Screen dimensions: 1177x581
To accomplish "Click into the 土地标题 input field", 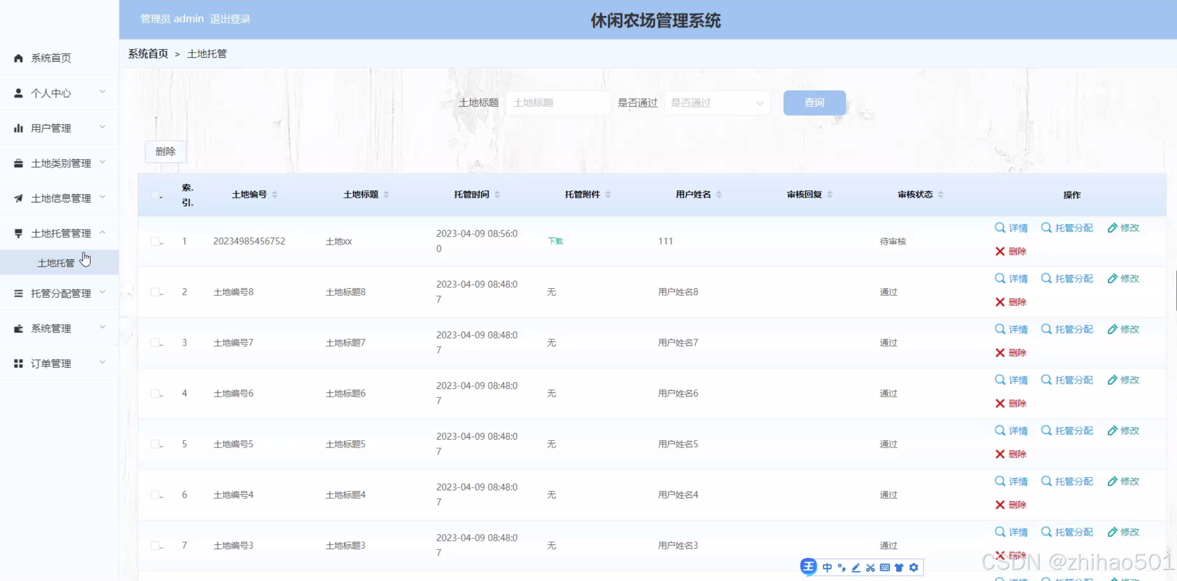I will [x=558, y=103].
